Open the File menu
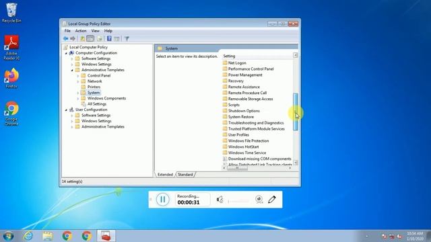Image resolution: width=431 pixels, height=242 pixels. [x=67, y=31]
